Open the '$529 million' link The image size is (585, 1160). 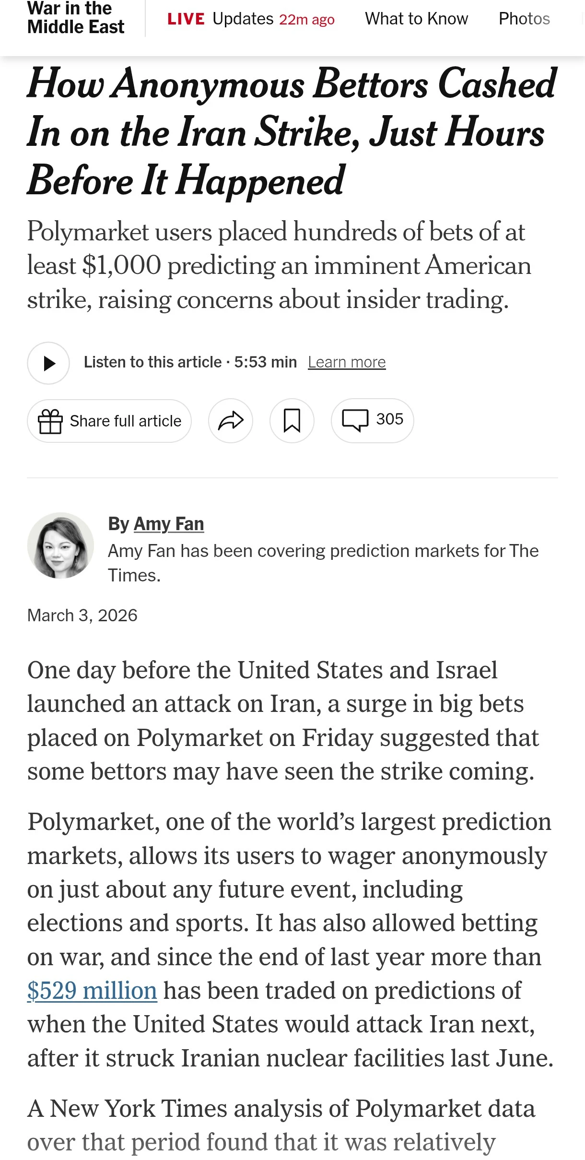coord(92,991)
